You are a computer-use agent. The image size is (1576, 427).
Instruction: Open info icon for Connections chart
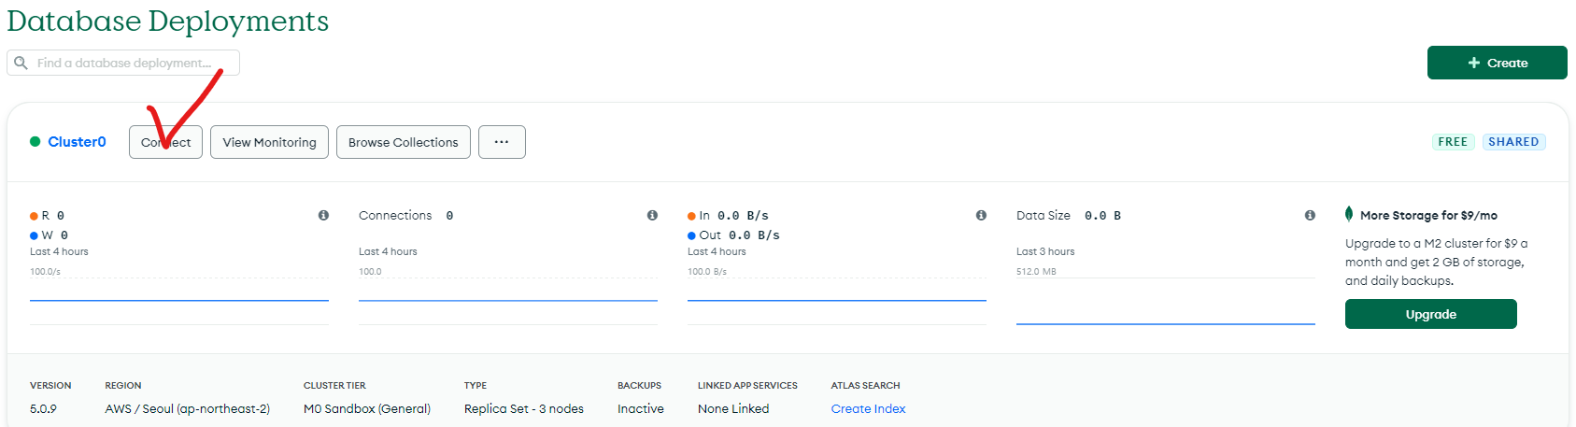pos(652,215)
